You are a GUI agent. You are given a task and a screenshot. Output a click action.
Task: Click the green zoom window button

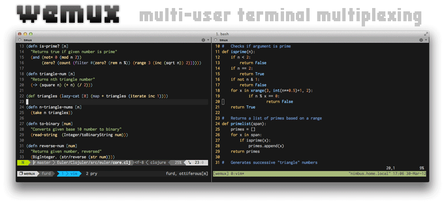point(31,34)
